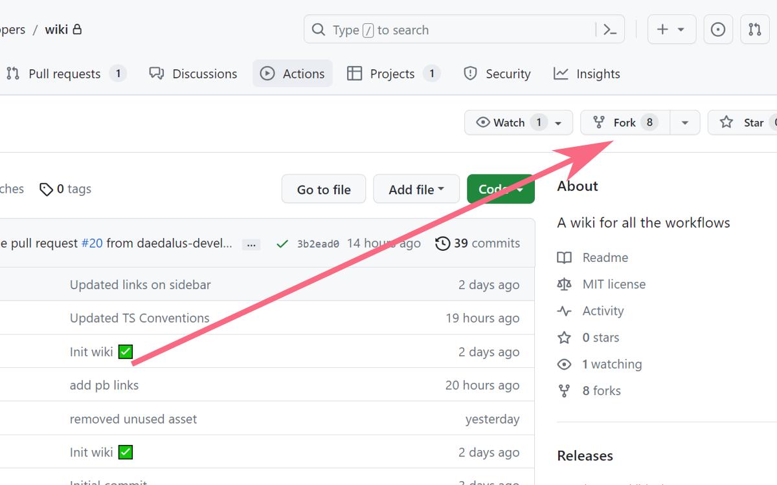The width and height of the screenshot is (777, 485).
Task: Expand the Fork options dropdown arrow
Action: (x=684, y=123)
